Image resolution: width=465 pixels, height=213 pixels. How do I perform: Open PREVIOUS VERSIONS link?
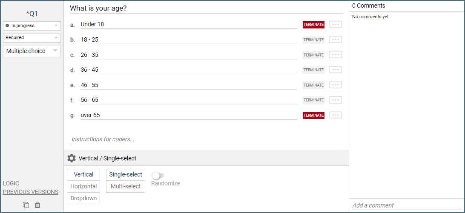point(31,192)
